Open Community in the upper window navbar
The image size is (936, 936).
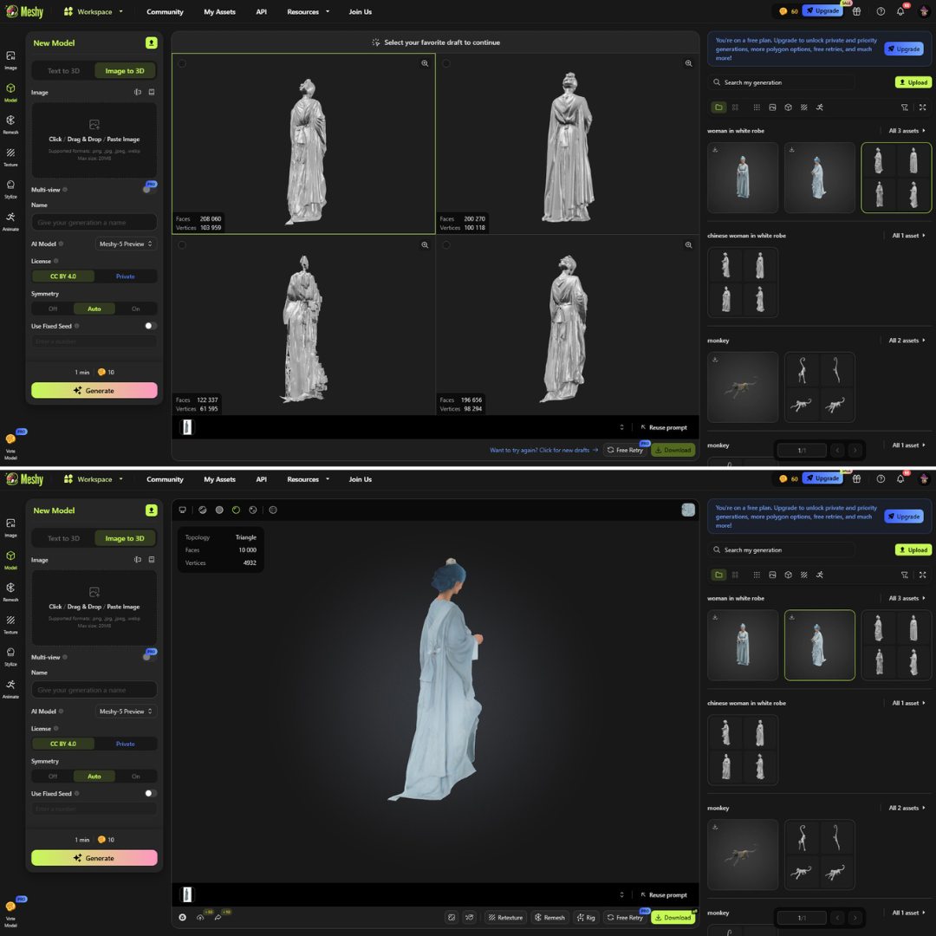pyautogui.click(x=165, y=11)
